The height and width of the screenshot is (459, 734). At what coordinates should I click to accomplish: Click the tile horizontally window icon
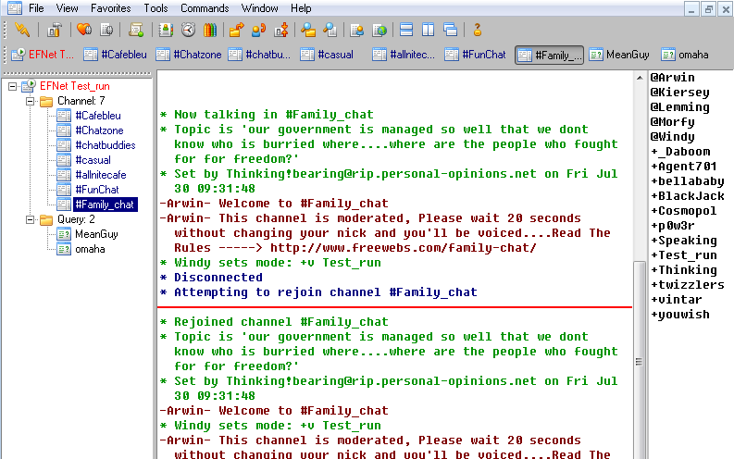click(x=406, y=30)
